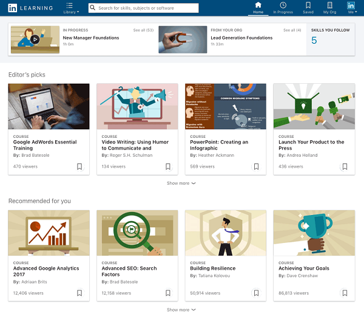
Task: Open the Home icon in navigation
Action: click(x=258, y=5)
